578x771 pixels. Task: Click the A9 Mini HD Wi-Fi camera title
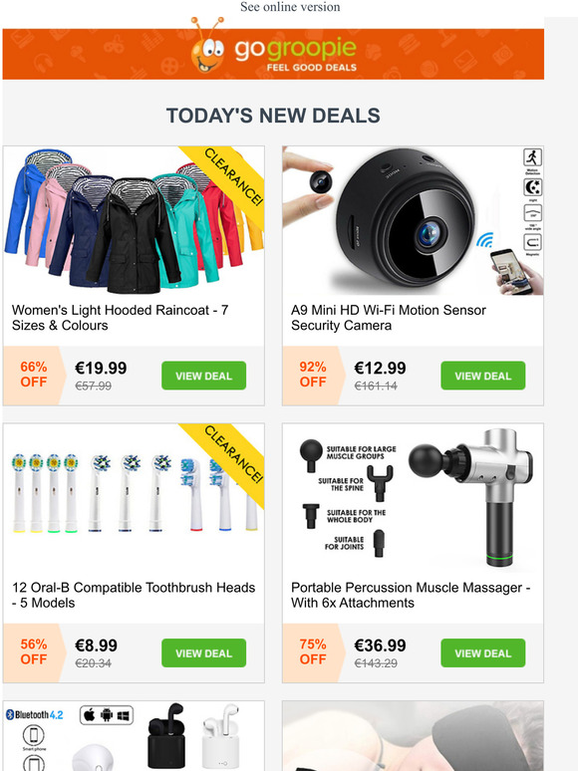coord(389,318)
